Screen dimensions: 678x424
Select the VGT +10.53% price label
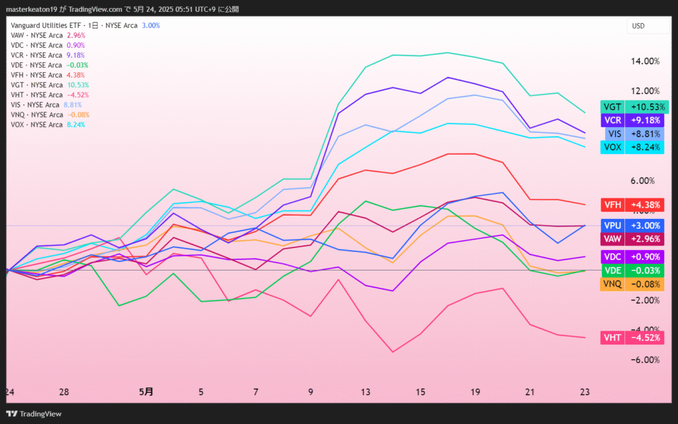[x=634, y=106]
